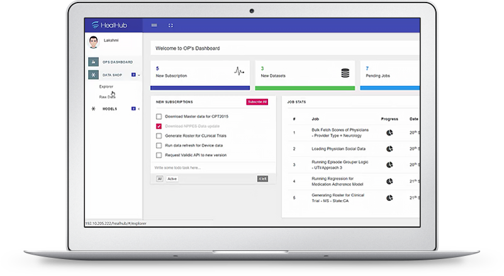Check 'Download Master data for CPT2015'
504x276 pixels.
point(159,116)
